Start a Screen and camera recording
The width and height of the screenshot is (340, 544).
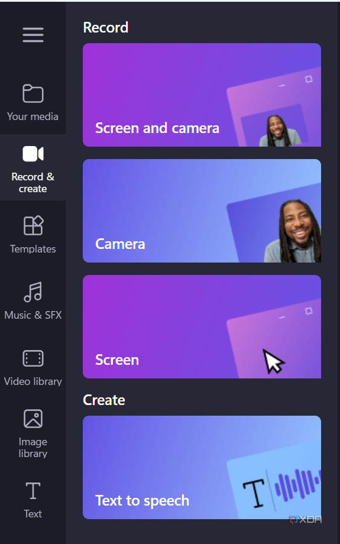tap(202, 95)
